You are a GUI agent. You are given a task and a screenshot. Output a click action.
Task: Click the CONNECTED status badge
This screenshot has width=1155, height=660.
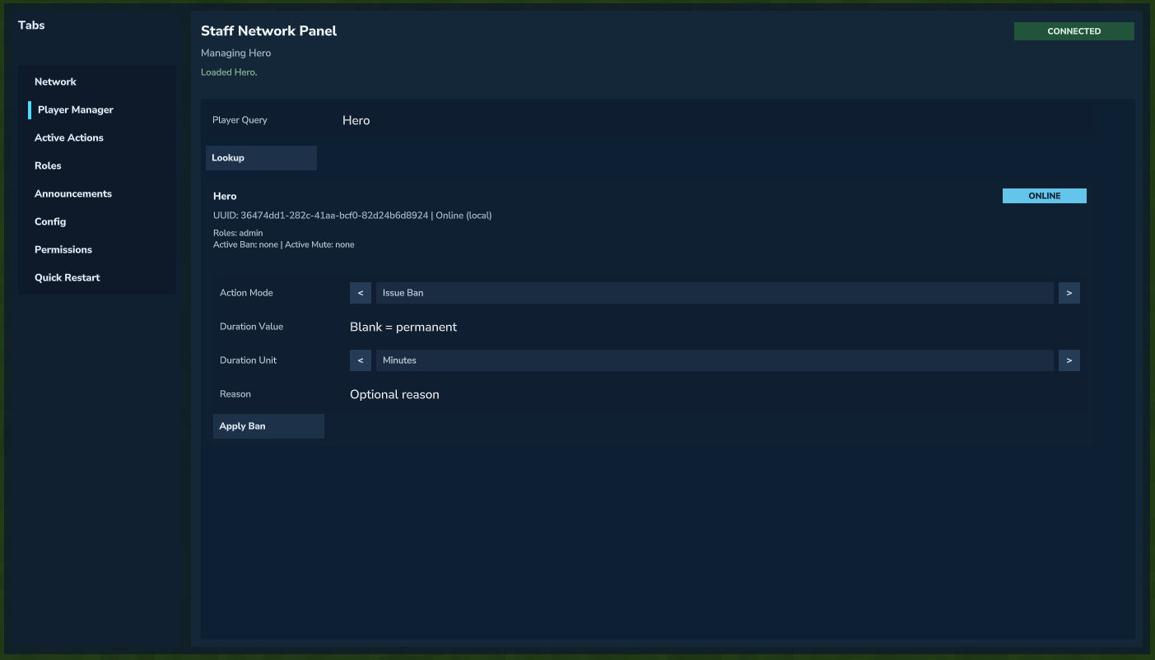1073,31
